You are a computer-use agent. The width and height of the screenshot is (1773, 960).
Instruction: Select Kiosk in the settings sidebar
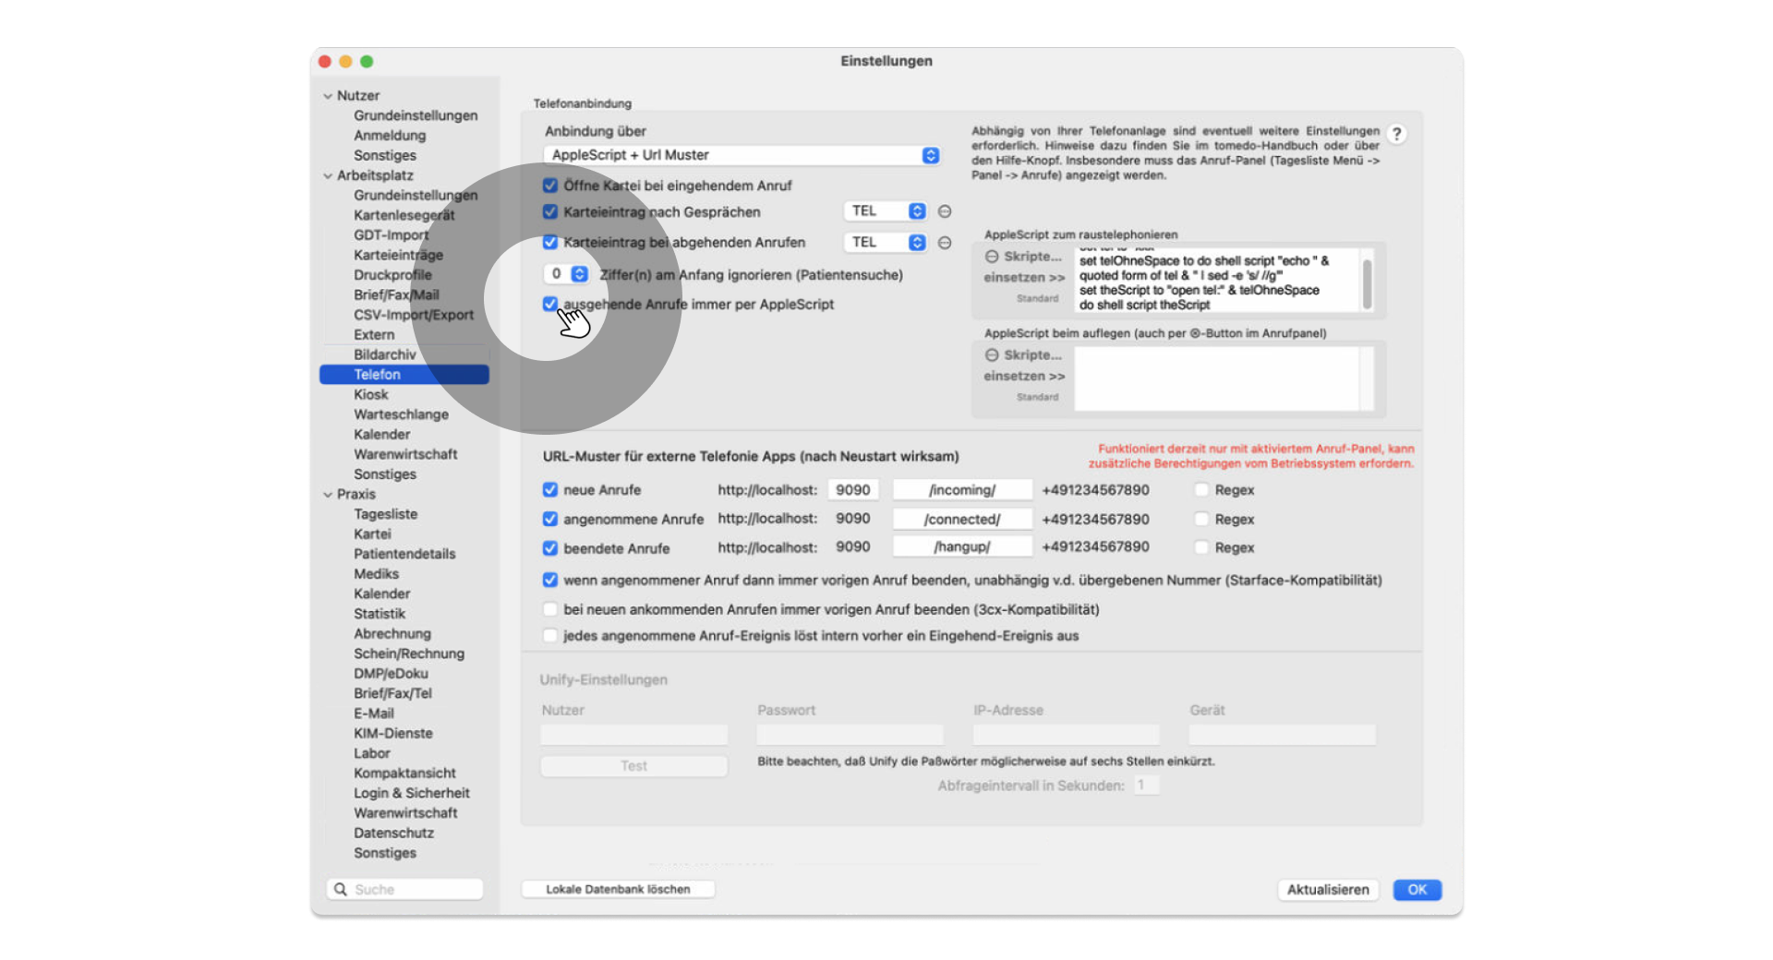click(x=371, y=394)
